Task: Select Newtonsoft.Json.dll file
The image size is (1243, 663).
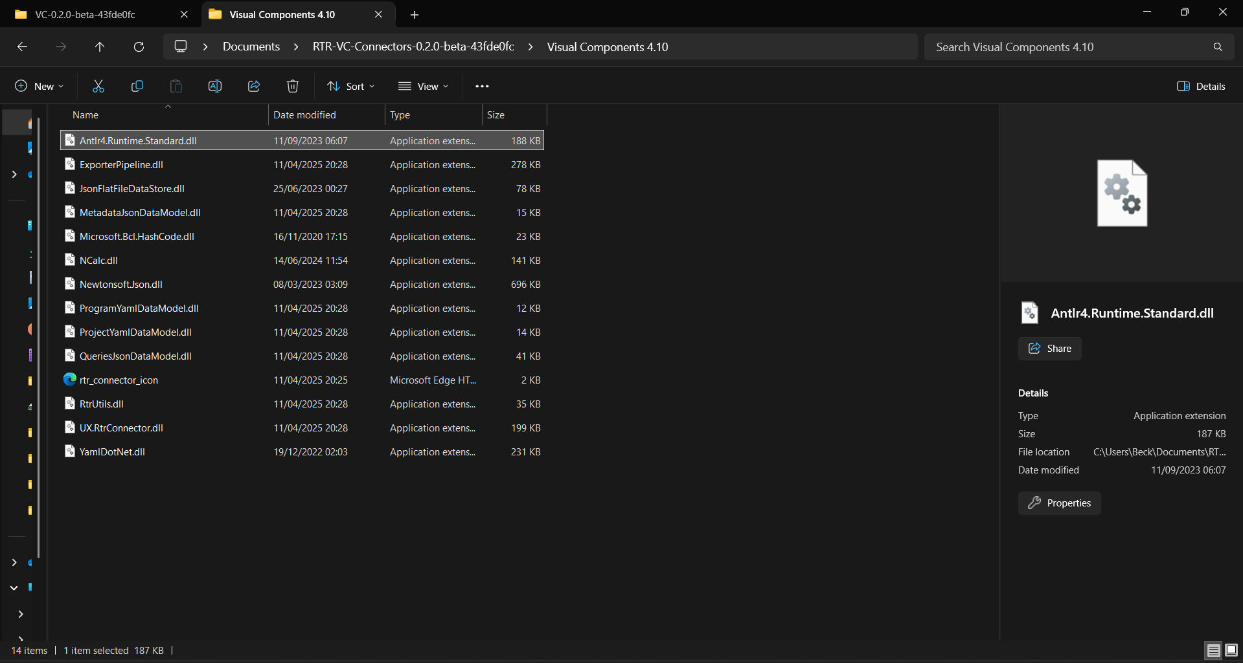Action: pos(302,284)
